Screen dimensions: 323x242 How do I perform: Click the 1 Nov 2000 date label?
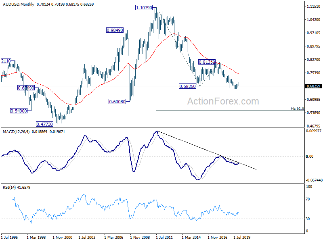click(x=63, y=237)
